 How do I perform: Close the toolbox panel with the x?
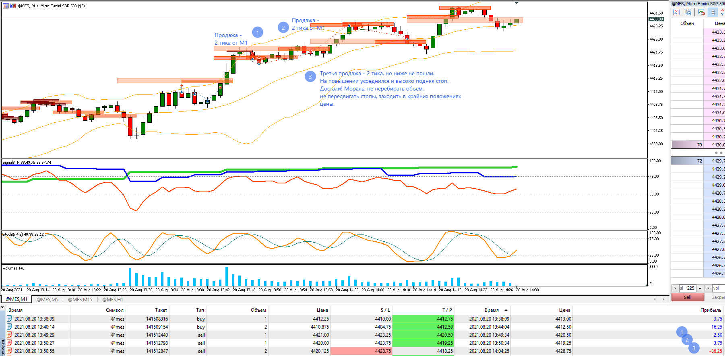[2, 307]
